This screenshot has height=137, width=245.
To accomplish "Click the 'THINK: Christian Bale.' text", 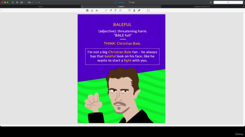I will point(122,43).
